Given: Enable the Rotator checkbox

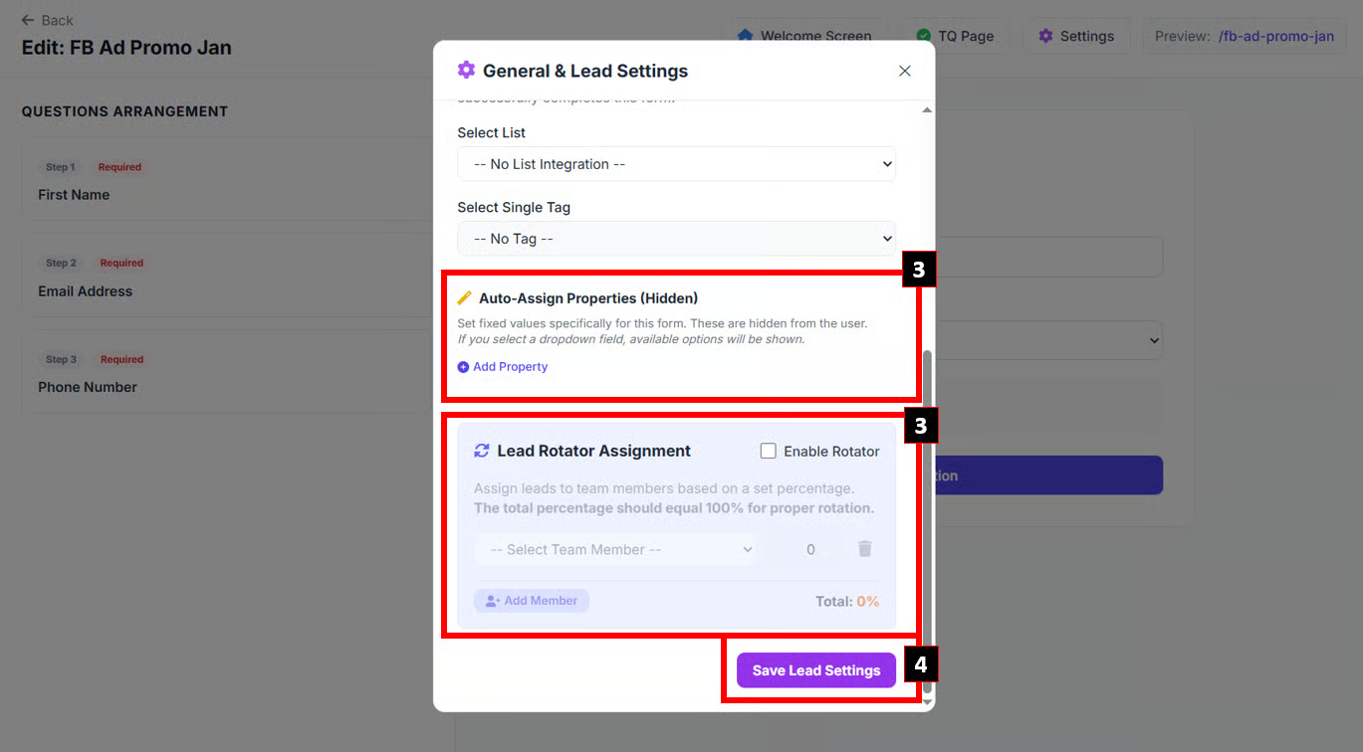Looking at the screenshot, I should (768, 451).
